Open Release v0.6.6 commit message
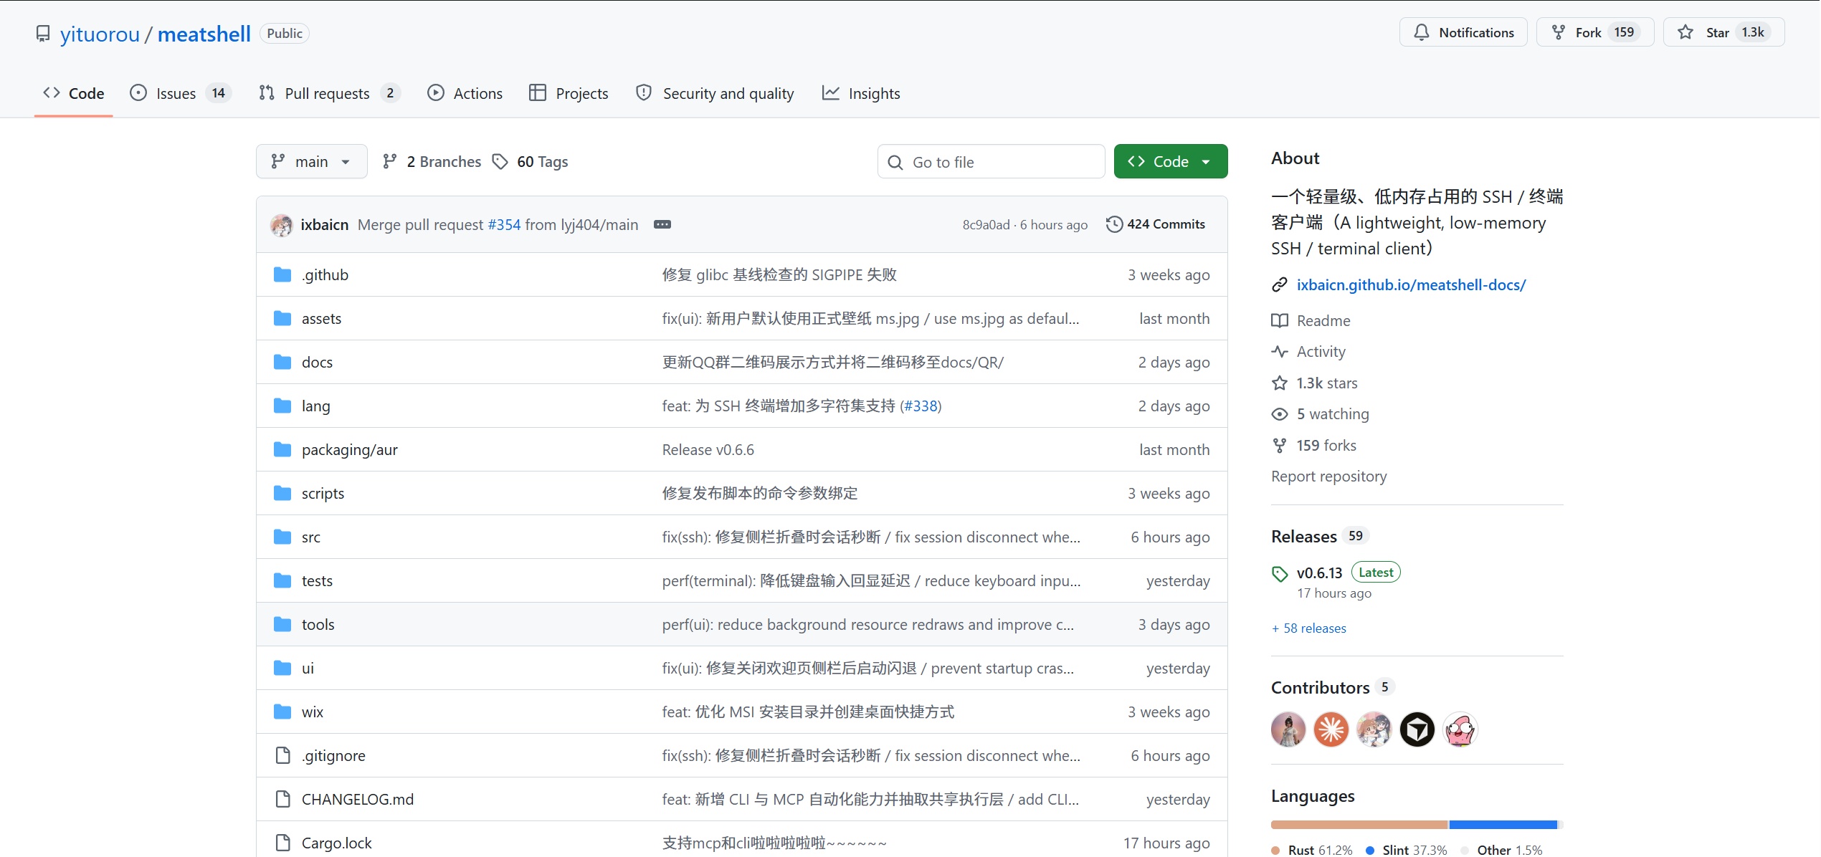 click(708, 450)
